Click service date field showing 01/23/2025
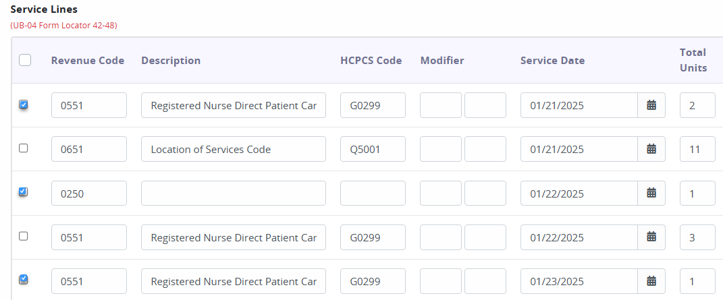 click(579, 281)
